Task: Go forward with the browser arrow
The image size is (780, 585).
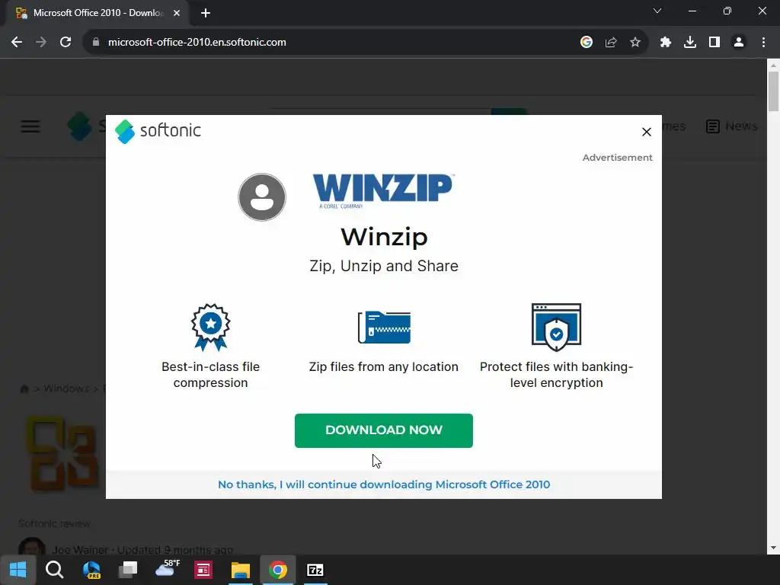Action: [41, 43]
